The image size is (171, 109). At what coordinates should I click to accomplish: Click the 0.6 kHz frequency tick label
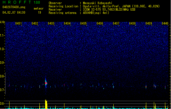[2, 104]
